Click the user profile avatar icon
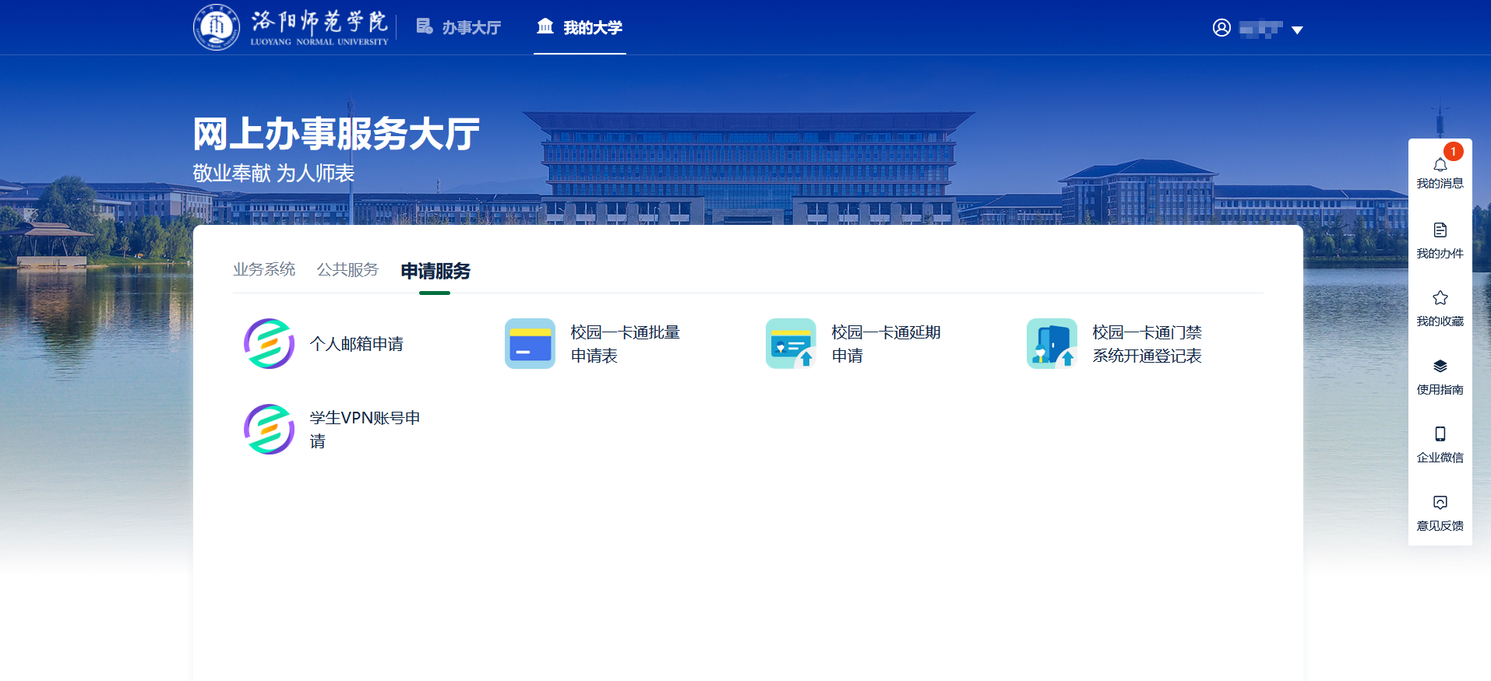 pos(1221,28)
